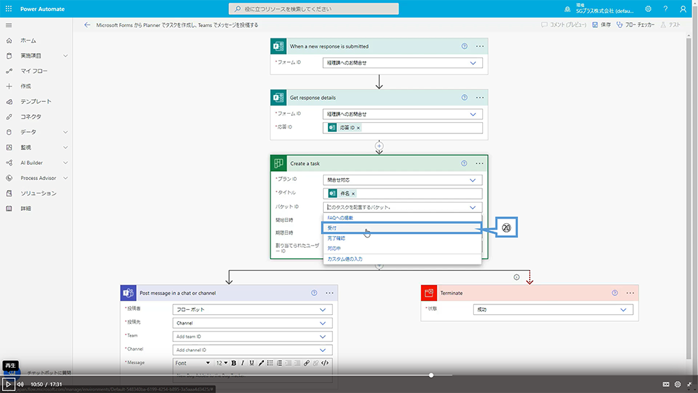Open help question mark in top header
This screenshot has height=393, width=698.
tap(665, 9)
